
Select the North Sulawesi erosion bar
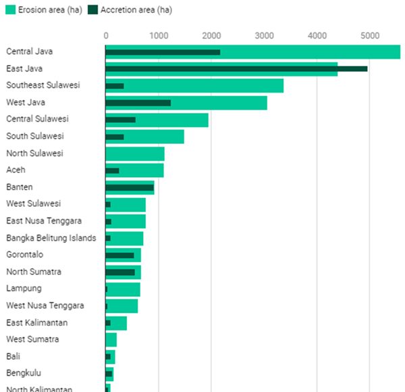tap(134, 153)
